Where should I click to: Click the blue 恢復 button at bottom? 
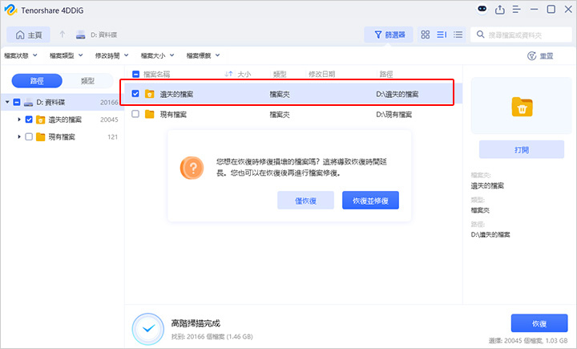pos(539,323)
